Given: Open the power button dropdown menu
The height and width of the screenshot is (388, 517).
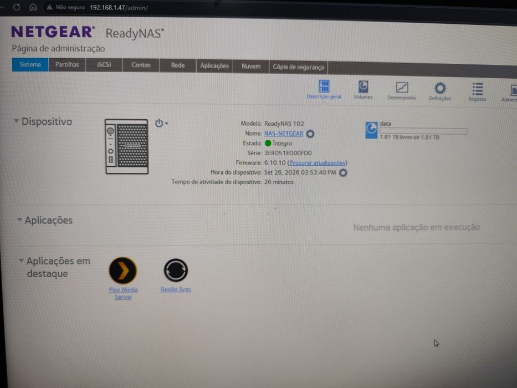Looking at the screenshot, I should [162, 123].
